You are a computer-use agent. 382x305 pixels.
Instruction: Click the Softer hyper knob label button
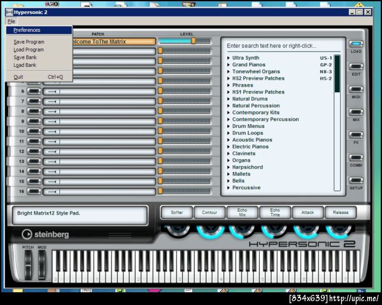coord(177,213)
